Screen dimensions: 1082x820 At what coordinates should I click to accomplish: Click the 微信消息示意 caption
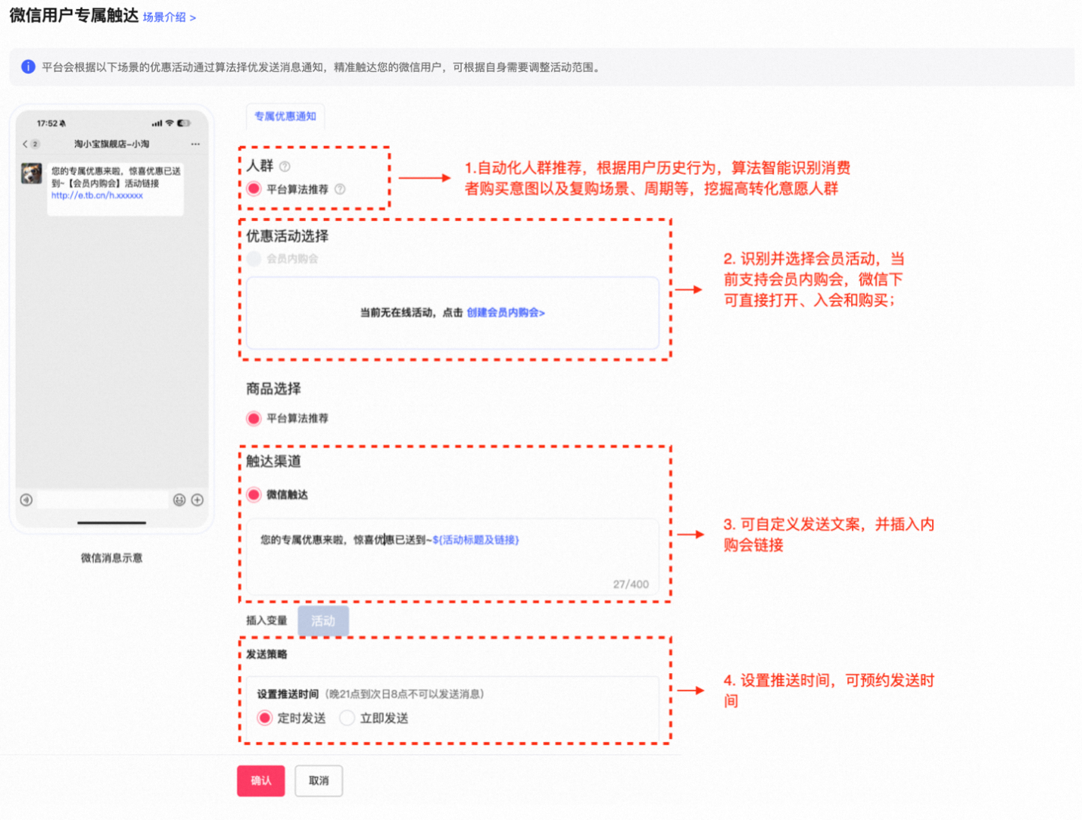[112, 558]
